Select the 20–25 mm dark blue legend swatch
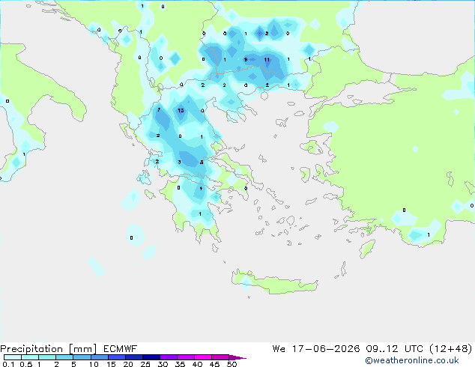Screen dimensions: 475x367 pyautogui.click(x=134, y=357)
